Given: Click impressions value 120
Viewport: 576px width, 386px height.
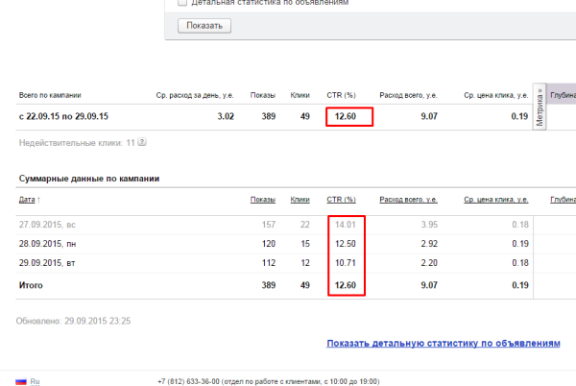Looking at the screenshot, I should (269, 244).
